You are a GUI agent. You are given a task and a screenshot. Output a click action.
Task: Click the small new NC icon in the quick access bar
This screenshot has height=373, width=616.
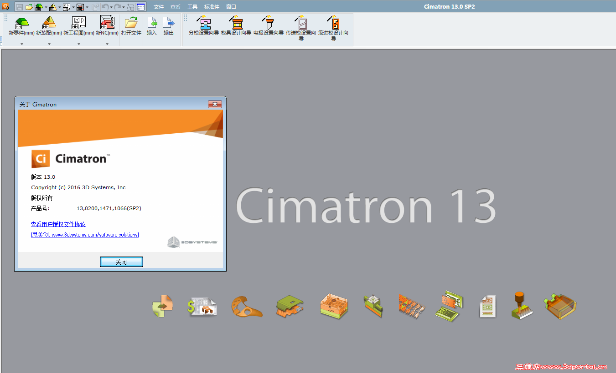(x=80, y=7)
